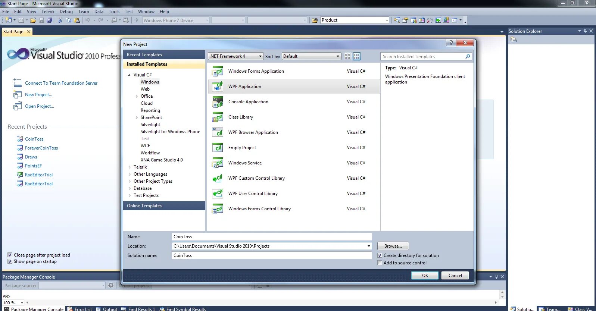Screen dimensions: 596x311
Task: Click the search magnifier in Search Installed Templates
Action: 468,56
